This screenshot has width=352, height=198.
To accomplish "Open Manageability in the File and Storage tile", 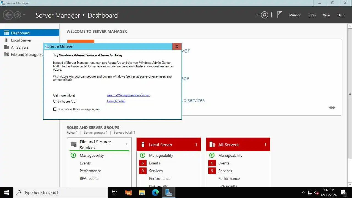I will click(x=92, y=155).
